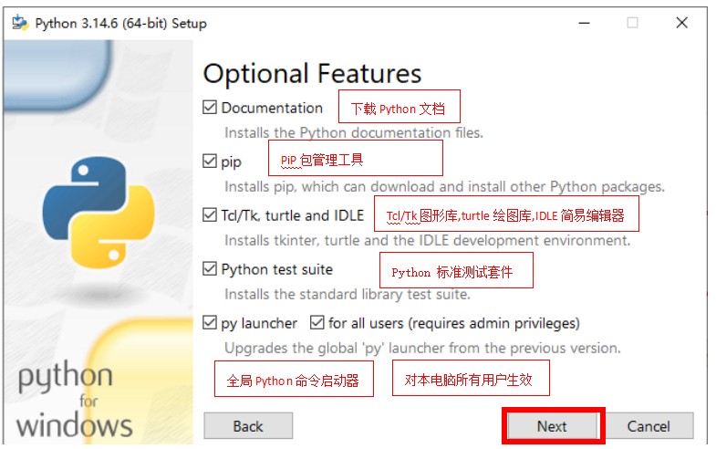Click the red "下载 Python 文档" annotation box
Viewport: 716px width, 449px height.
400,107
